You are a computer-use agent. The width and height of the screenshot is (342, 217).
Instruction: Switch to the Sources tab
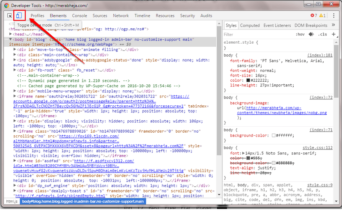point(100,16)
